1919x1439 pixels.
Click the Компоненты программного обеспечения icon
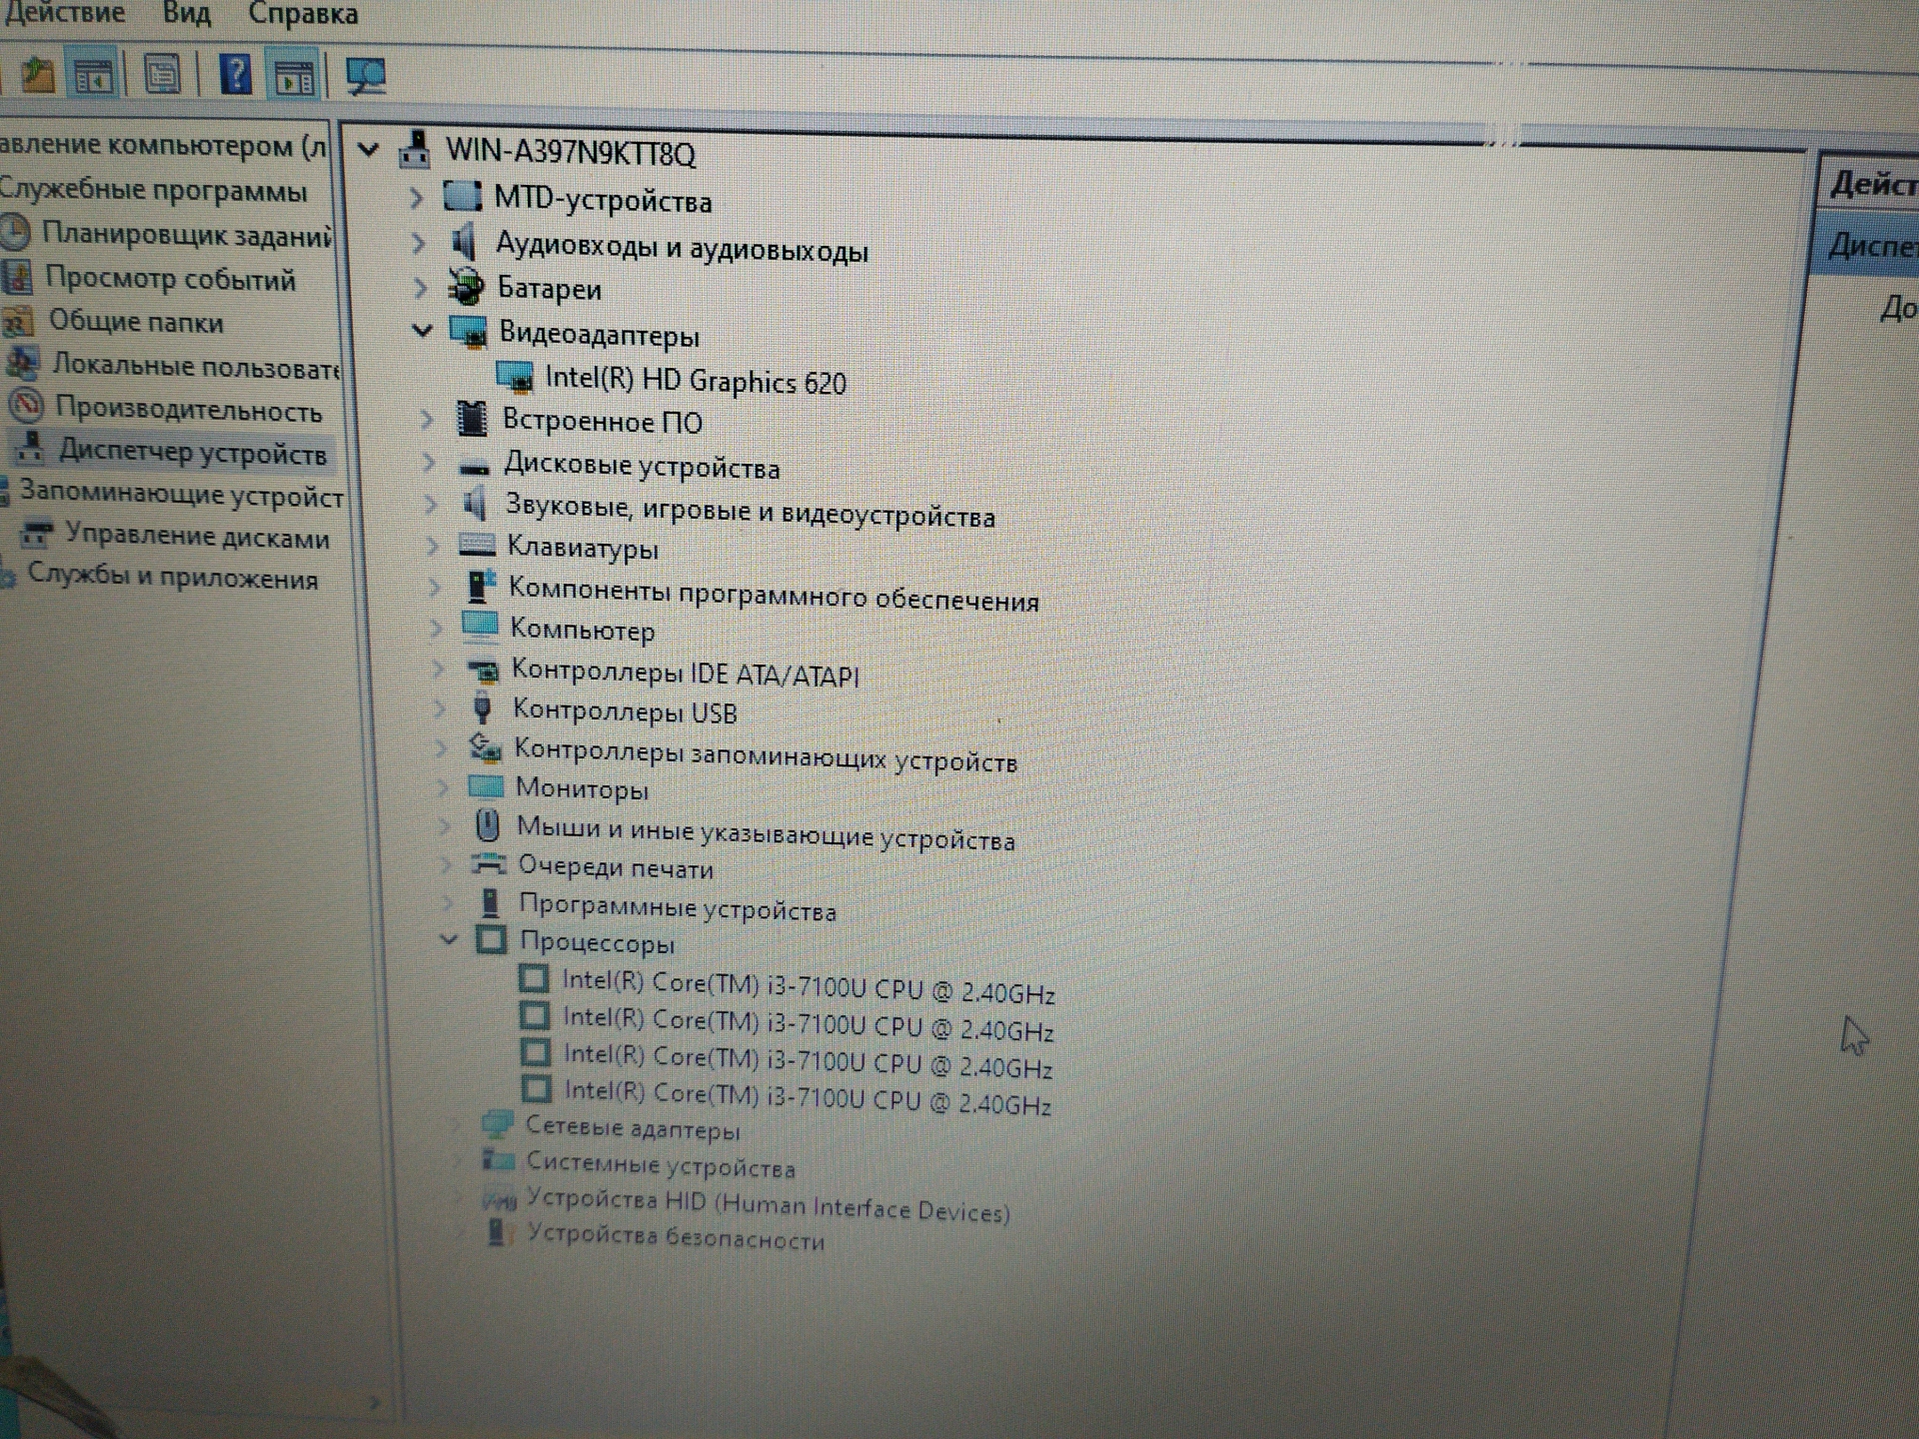[482, 587]
